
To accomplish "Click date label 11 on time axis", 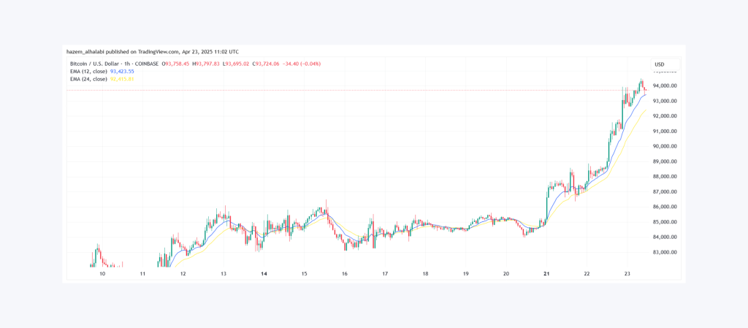I will [142, 274].
